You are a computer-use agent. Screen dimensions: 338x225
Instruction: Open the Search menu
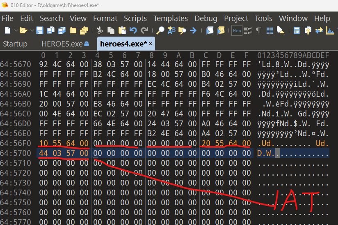(51, 19)
